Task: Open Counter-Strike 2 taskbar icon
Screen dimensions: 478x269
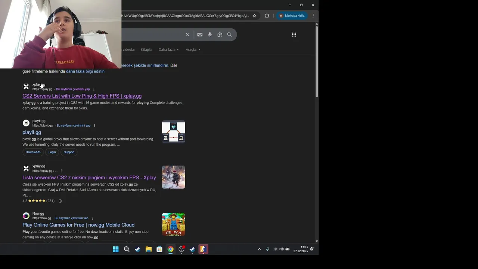Action: coord(203,249)
